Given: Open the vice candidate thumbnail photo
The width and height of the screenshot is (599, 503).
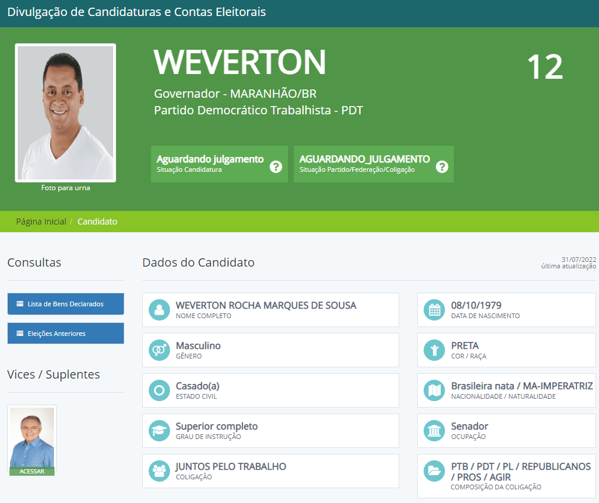Looking at the screenshot, I should (x=32, y=437).
